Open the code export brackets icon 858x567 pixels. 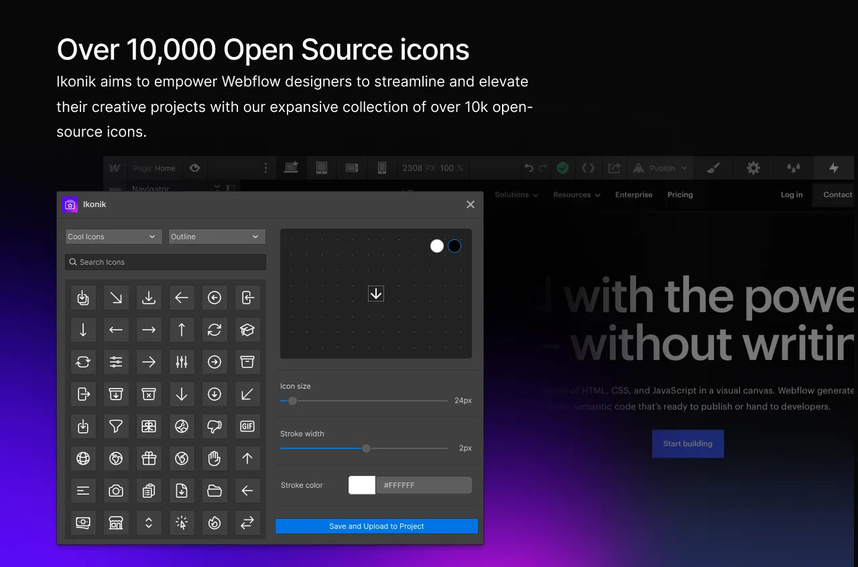click(x=588, y=168)
